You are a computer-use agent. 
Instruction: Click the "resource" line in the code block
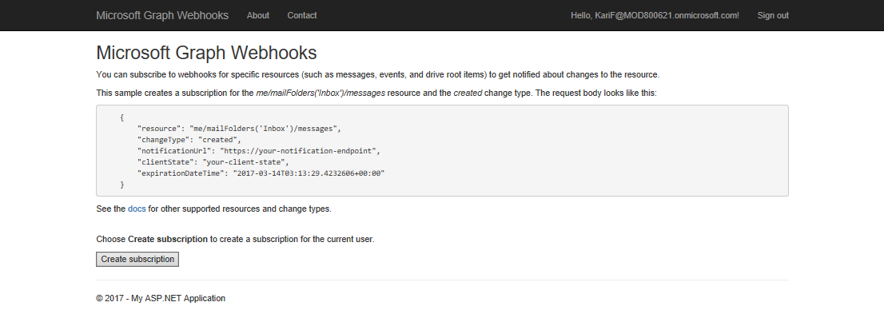240,129
